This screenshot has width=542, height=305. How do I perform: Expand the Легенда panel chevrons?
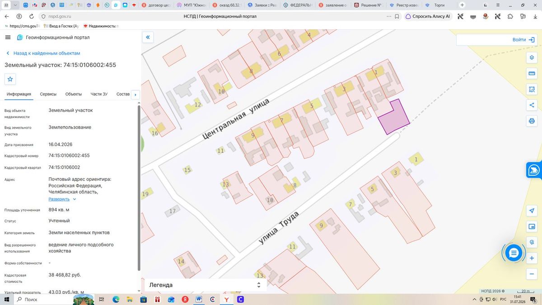coord(259,285)
